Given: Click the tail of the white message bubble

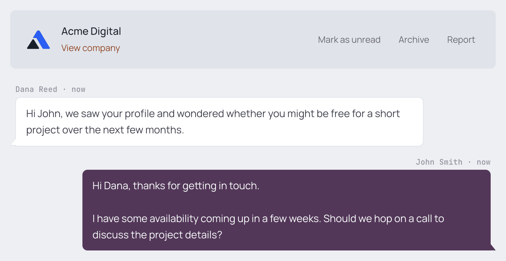Looking at the screenshot, I should click(x=13, y=143).
